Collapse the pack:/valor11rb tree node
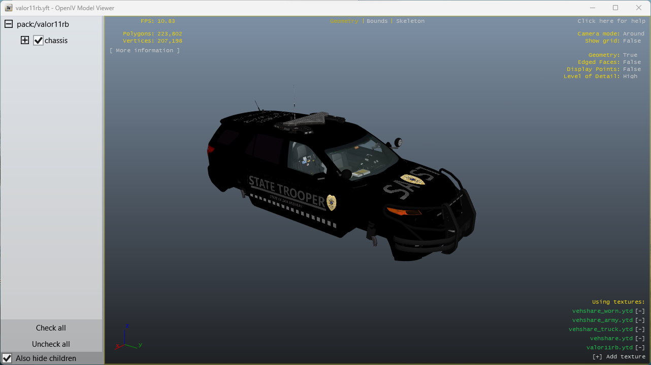The image size is (651, 365). click(x=9, y=24)
